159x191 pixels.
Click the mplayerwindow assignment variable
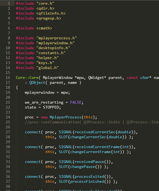(39, 92)
